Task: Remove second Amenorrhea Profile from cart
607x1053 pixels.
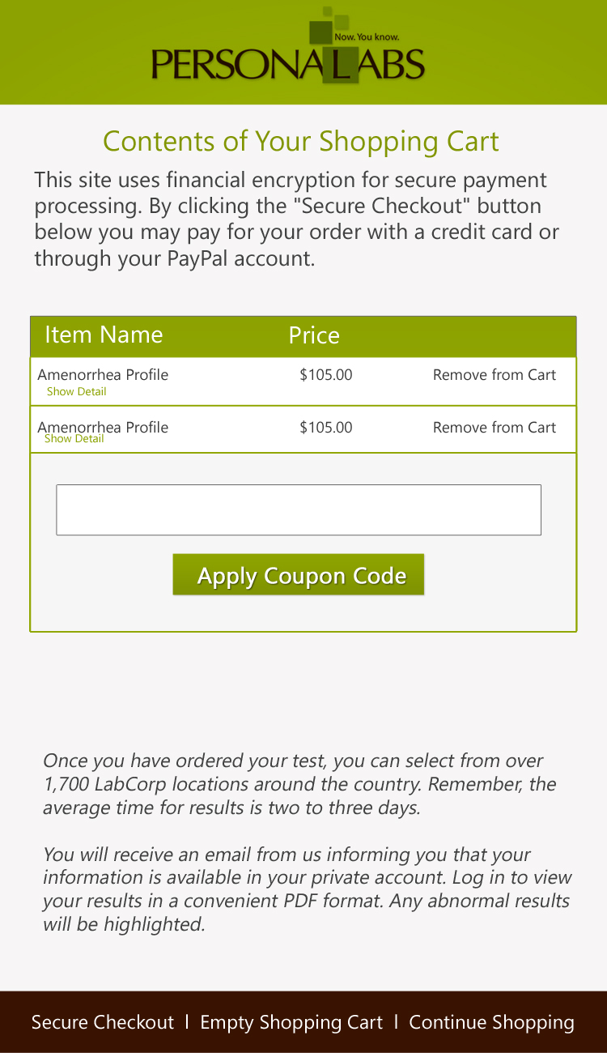Action: point(495,428)
